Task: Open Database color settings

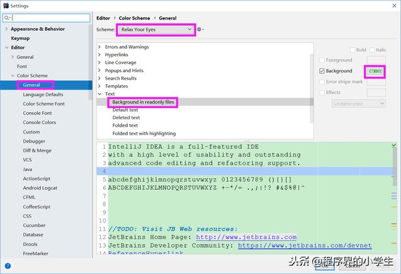Action: (x=33, y=234)
